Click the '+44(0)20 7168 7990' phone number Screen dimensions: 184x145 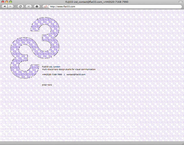(x=52, y=74)
